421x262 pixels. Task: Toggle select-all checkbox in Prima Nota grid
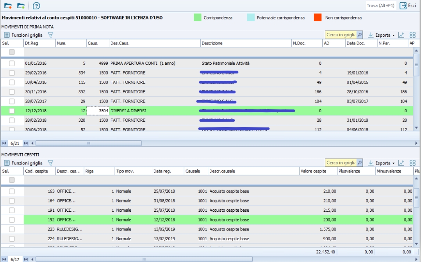click(12, 52)
